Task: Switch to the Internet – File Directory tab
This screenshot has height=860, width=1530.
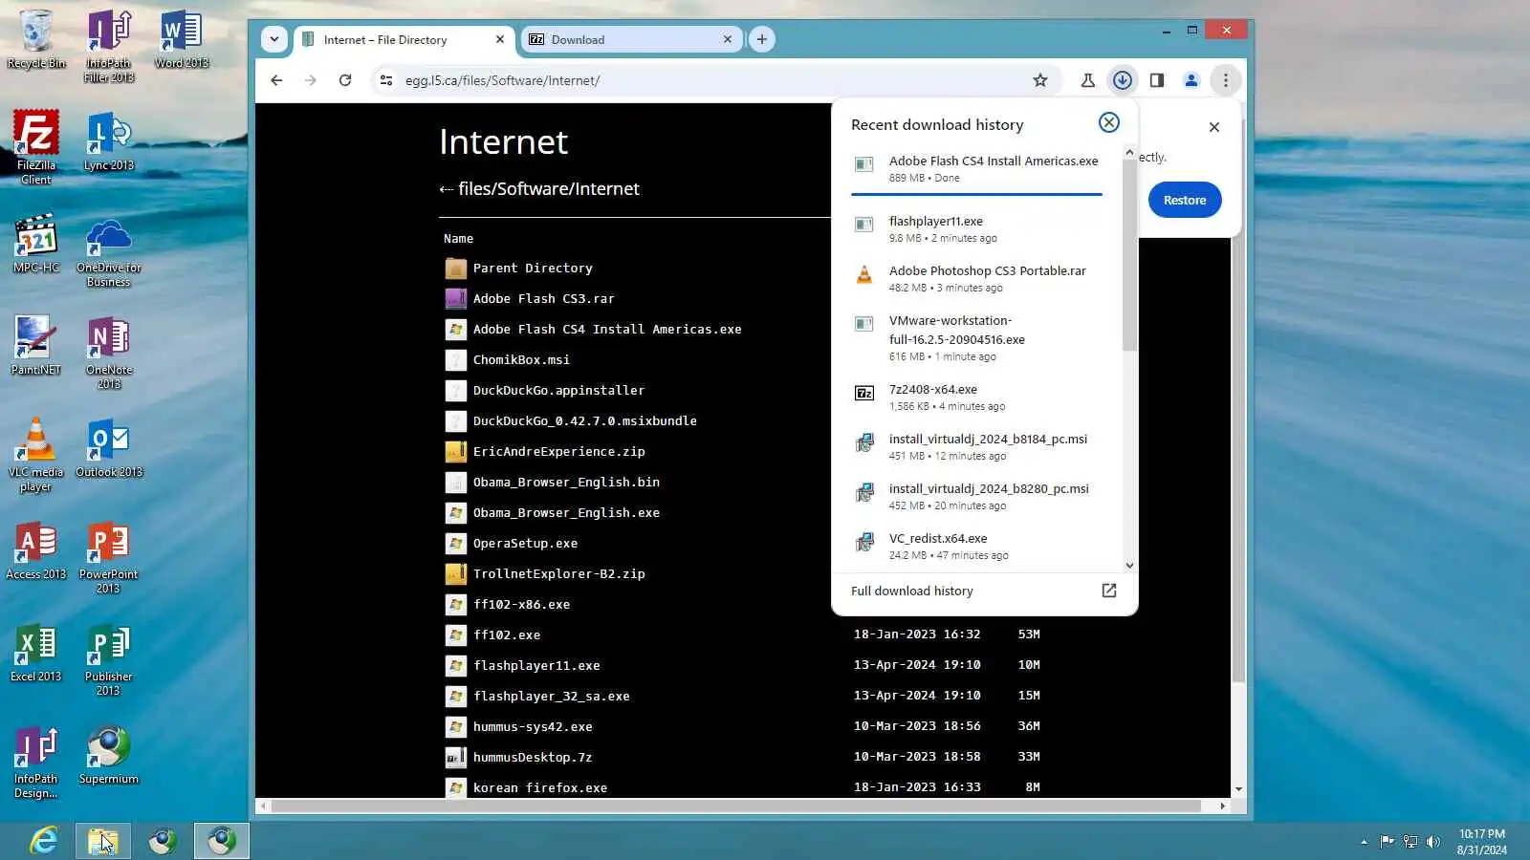Action: pos(404,39)
